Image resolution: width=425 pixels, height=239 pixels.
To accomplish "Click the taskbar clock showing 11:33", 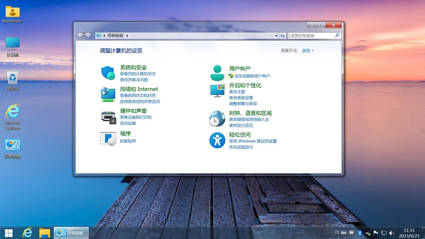I will tap(409, 233).
